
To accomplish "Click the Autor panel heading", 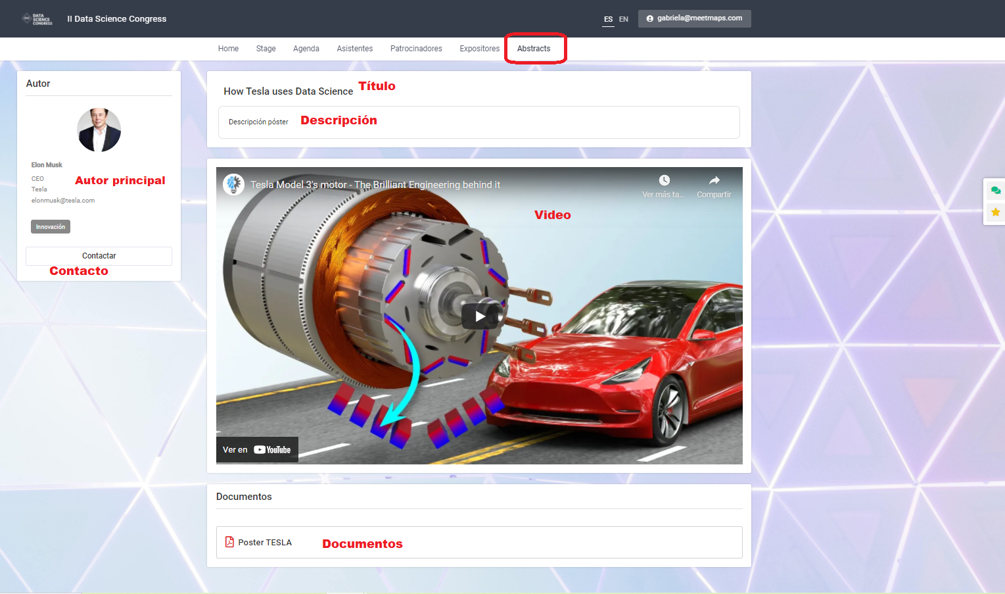I will coord(38,84).
